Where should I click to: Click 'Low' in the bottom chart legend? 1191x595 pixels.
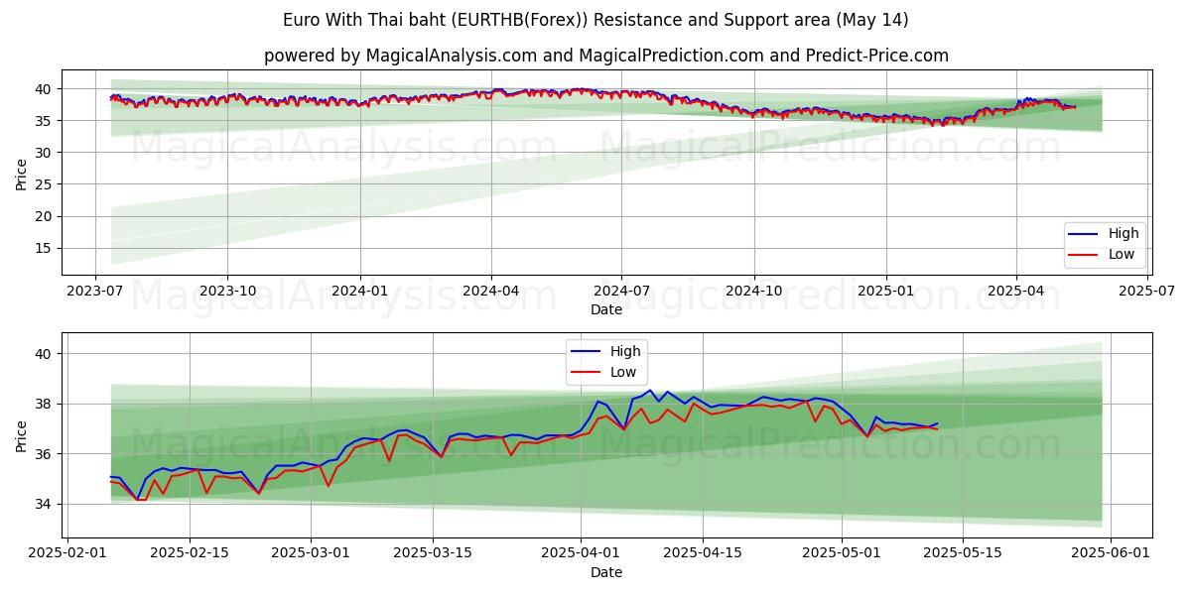coord(623,372)
